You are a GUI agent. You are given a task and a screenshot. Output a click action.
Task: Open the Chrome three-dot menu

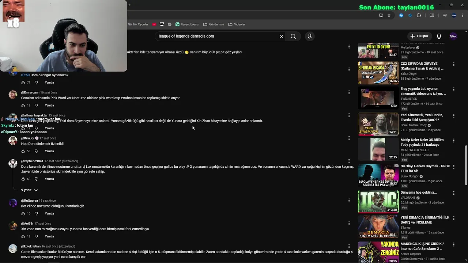[463, 15]
